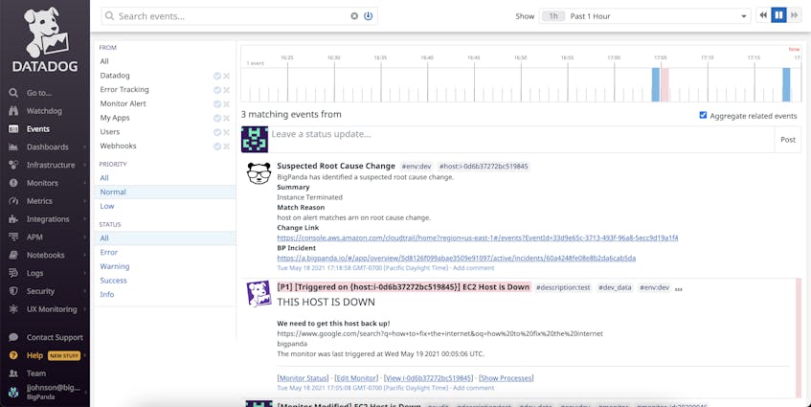Open Metrics sidebar icon
Viewport: 811px width, 407px height.
[x=13, y=201]
